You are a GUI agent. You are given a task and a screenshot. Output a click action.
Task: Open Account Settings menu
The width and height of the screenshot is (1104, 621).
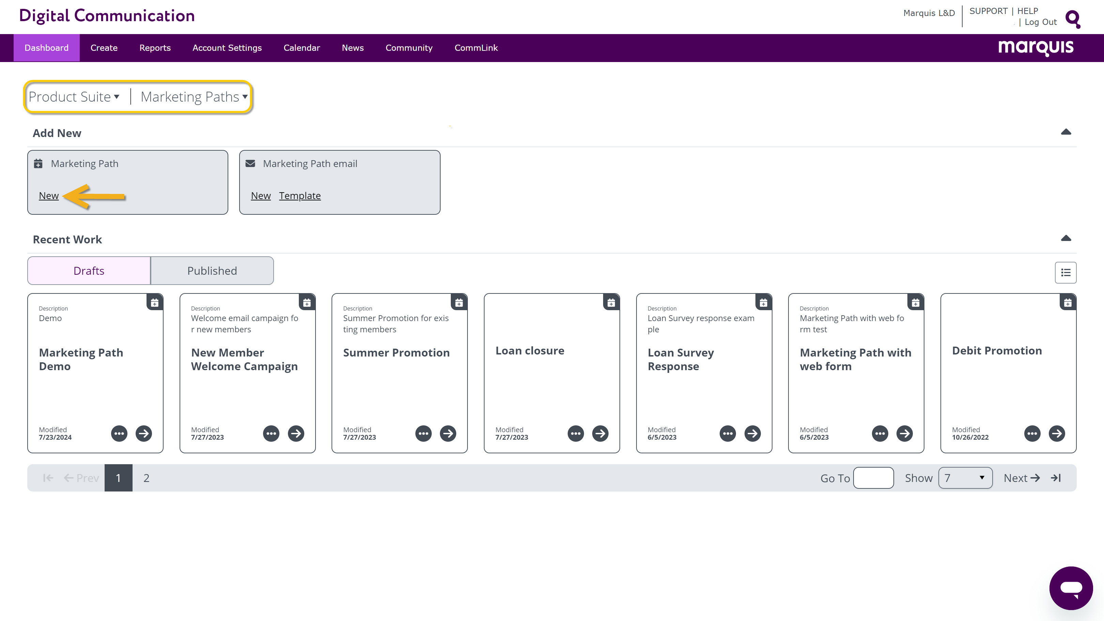click(x=227, y=48)
